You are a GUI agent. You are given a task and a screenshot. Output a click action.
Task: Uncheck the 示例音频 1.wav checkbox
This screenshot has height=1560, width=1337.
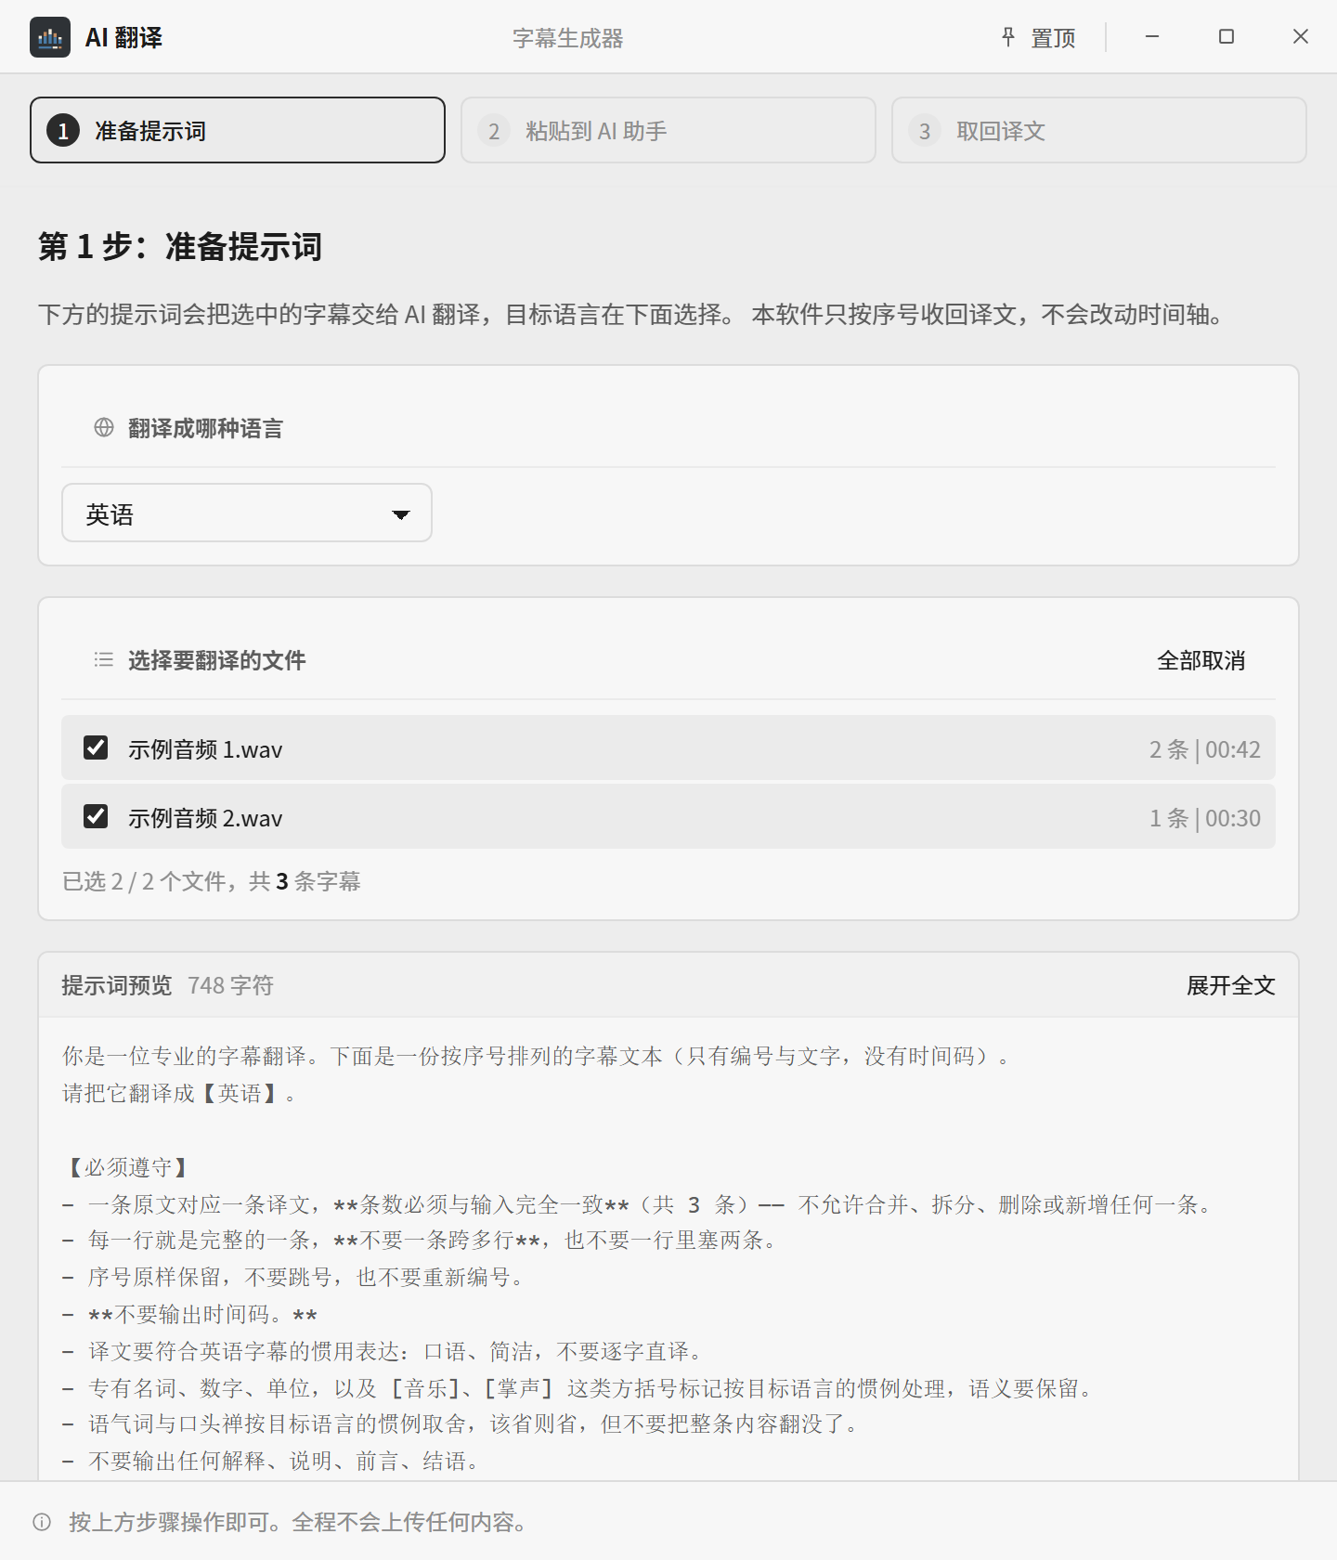[x=96, y=747]
